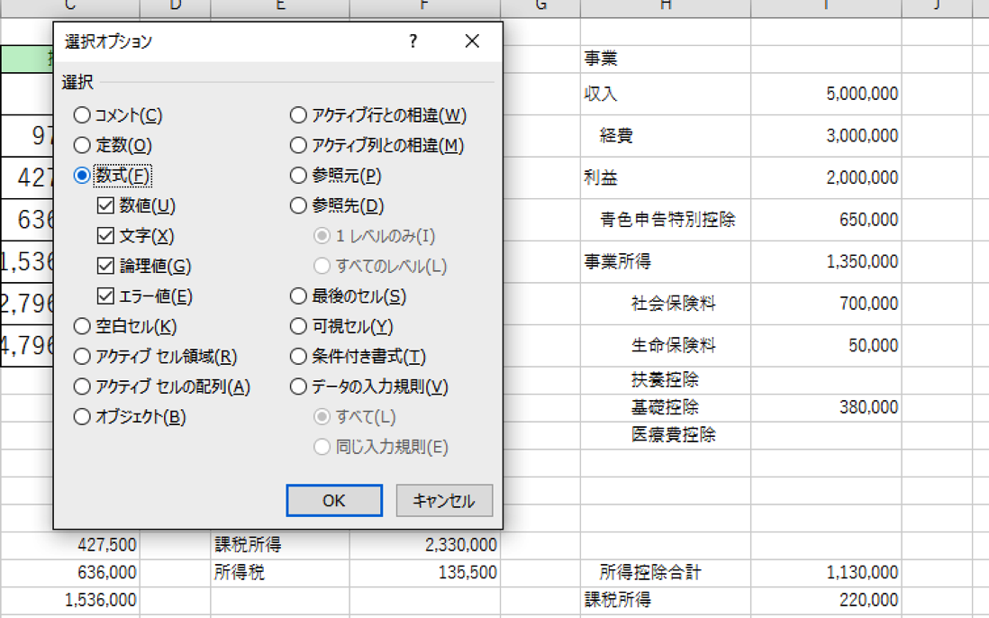Click the 事業 header cell
The width and height of the screenshot is (989, 618).
coord(666,59)
